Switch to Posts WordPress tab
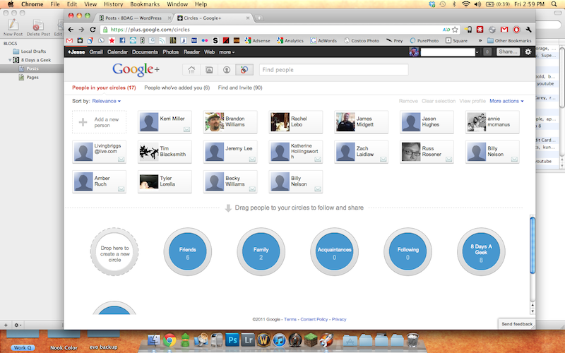This screenshot has height=353, width=565. click(133, 18)
